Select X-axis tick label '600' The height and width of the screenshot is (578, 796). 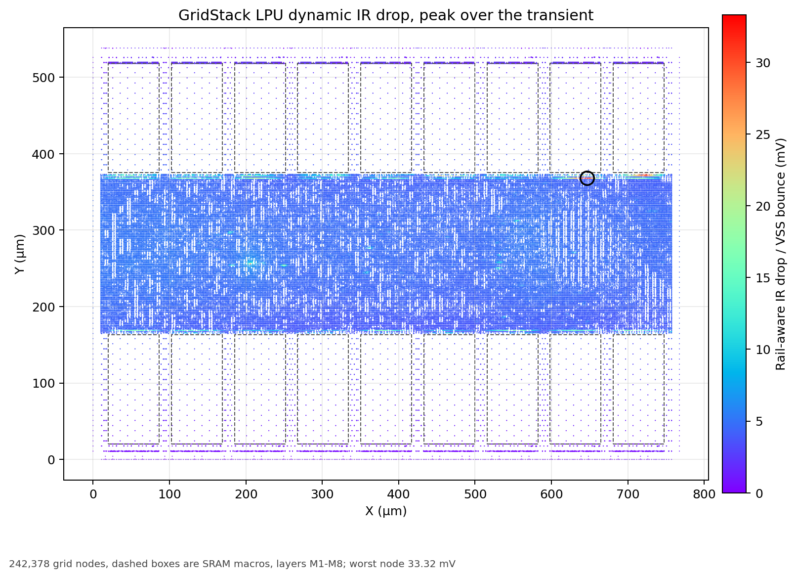point(551,494)
